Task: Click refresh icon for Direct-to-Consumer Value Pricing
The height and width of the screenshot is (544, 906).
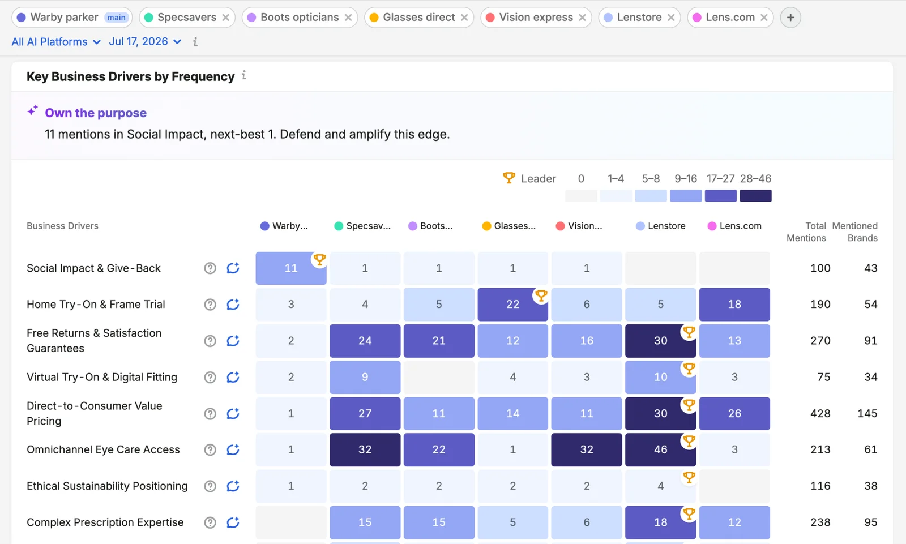Action: pos(233,413)
